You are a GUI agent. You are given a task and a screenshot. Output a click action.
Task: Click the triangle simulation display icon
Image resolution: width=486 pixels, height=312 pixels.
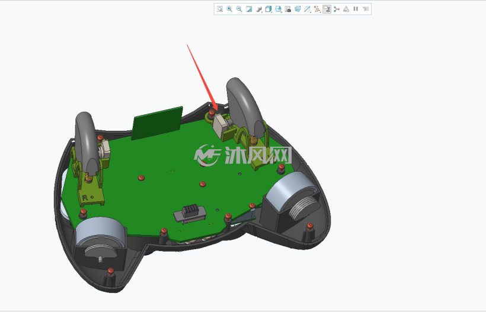[346, 9]
